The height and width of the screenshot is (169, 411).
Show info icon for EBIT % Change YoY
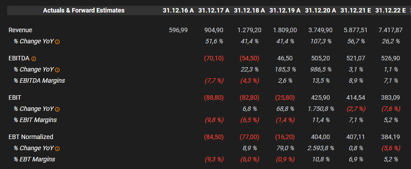(57, 109)
